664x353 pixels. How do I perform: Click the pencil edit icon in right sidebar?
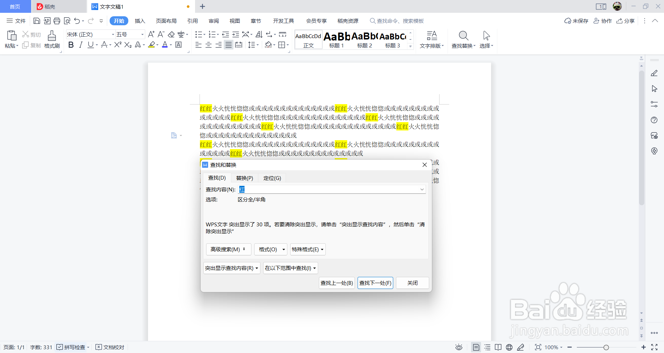pyautogui.click(x=654, y=73)
